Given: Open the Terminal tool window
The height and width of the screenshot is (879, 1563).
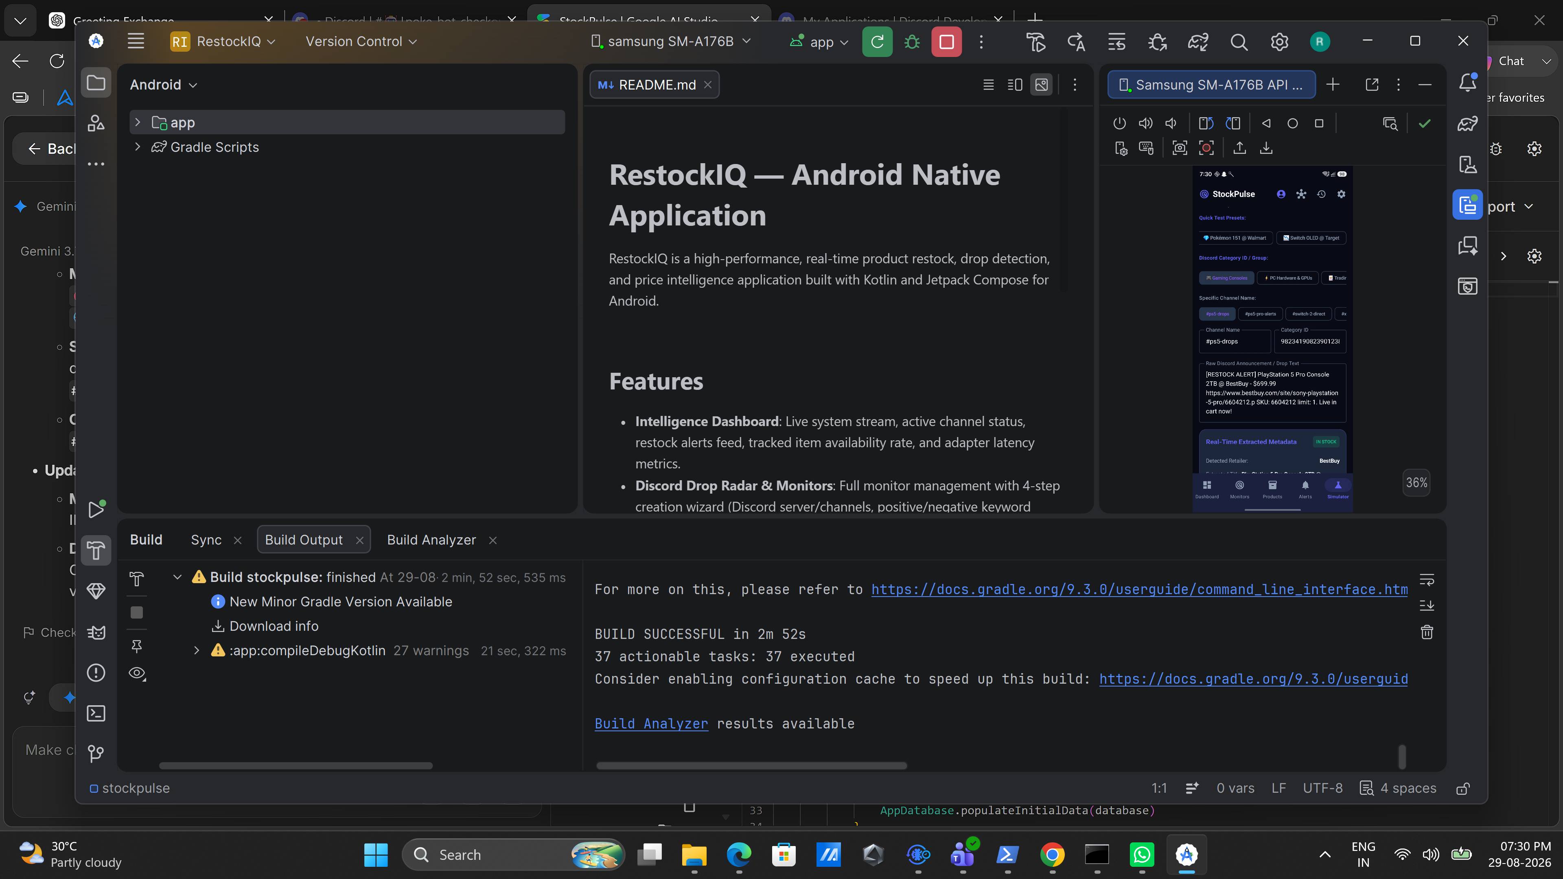Looking at the screenshot, I should coord(96,713).
